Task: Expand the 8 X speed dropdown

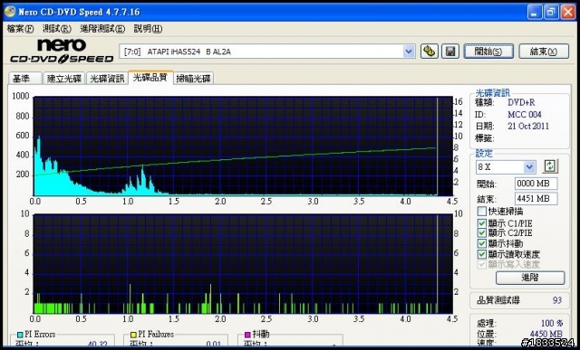Action: pyautogui.click(x=529, y=167)
